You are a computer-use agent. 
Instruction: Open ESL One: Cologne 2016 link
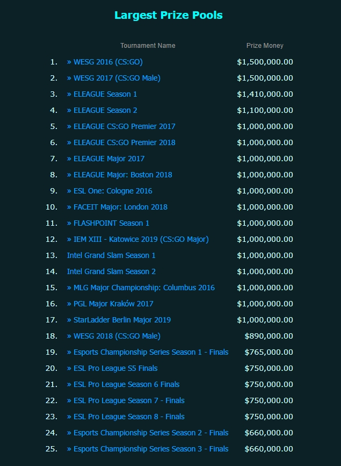pyautogui.click(x=110, y=191)
